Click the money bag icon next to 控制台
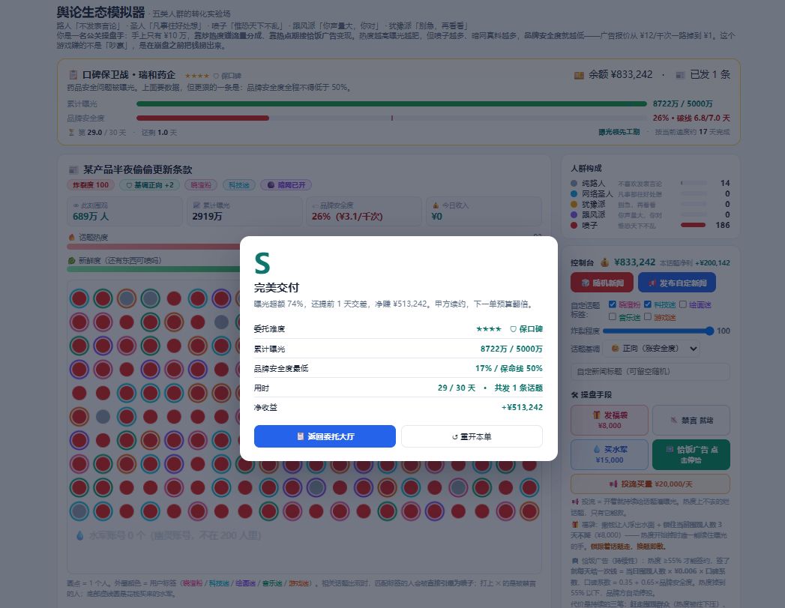Image resolution: width=785 pixels, height=608 pixels. coord(605,262)
